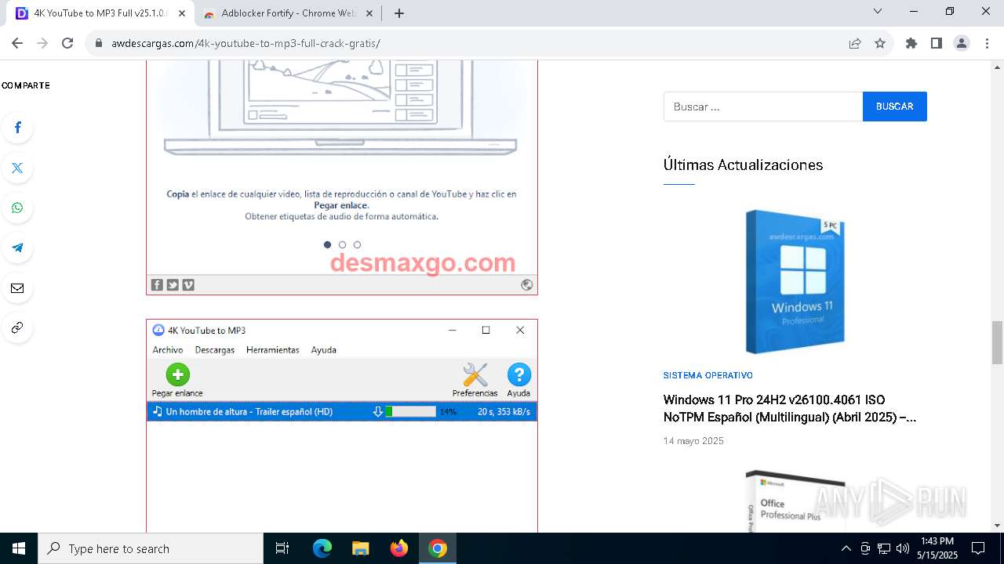
Task: Open Chrome three-dot menu
Action: click(x=987, y=43)
